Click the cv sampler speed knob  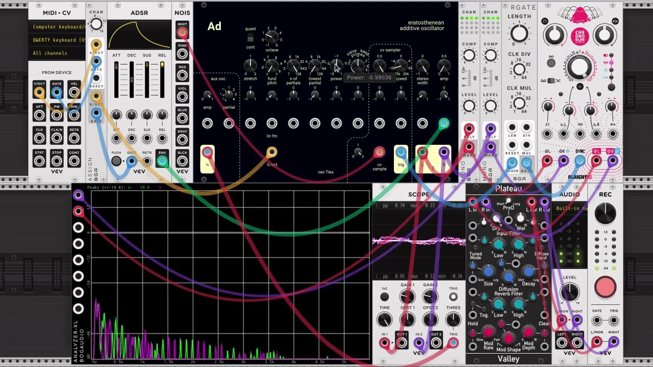coord(401,65)
